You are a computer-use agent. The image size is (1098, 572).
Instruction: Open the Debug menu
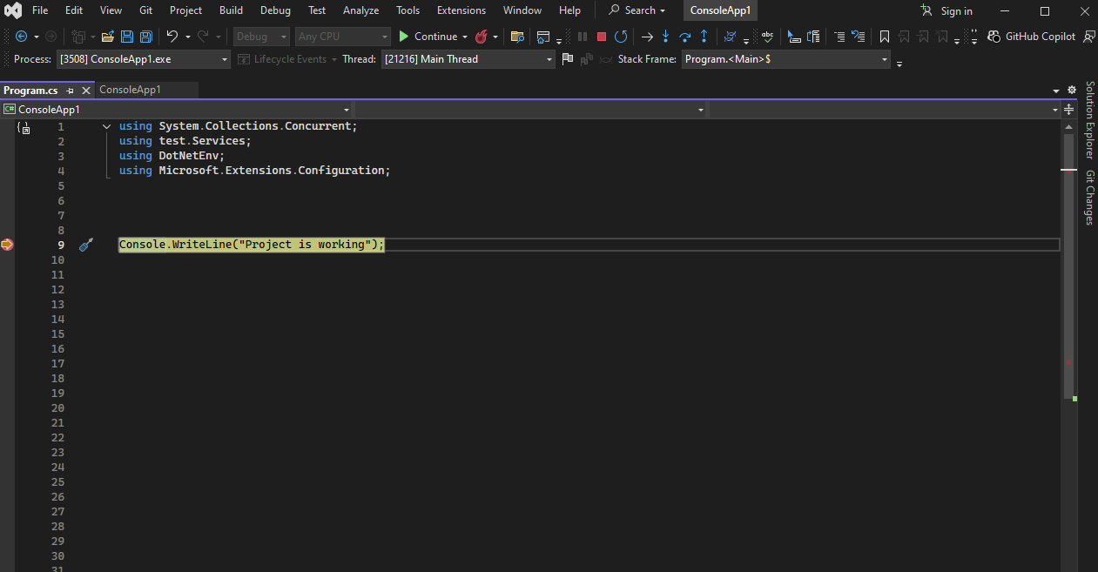(x=275, y=10)
